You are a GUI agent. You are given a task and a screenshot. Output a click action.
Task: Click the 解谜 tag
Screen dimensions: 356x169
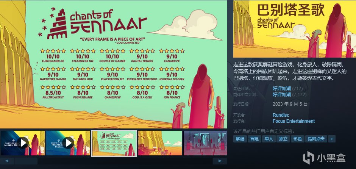pos(240,139)
